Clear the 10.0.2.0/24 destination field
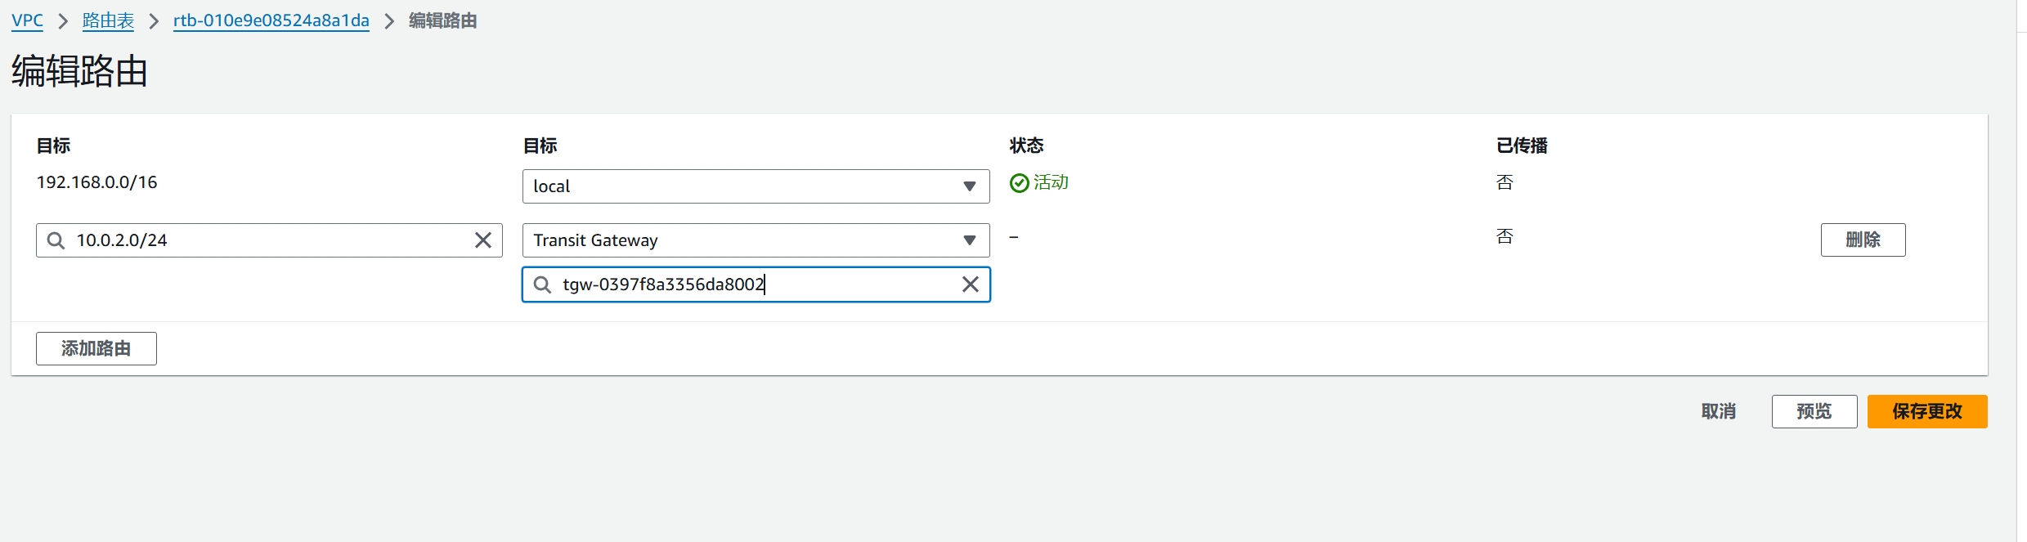Viewport: 2027px width, 542px height. click(x=483, y=240)
